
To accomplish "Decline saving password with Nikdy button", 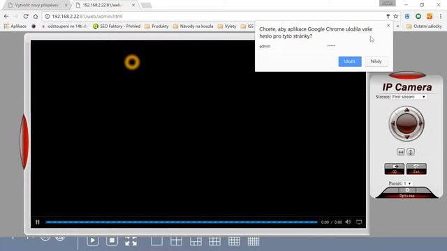I will click(x=376, y=61).
